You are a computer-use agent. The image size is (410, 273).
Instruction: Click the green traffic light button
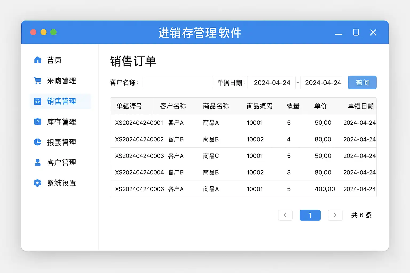pyautogui.click(x=53, y=32)
